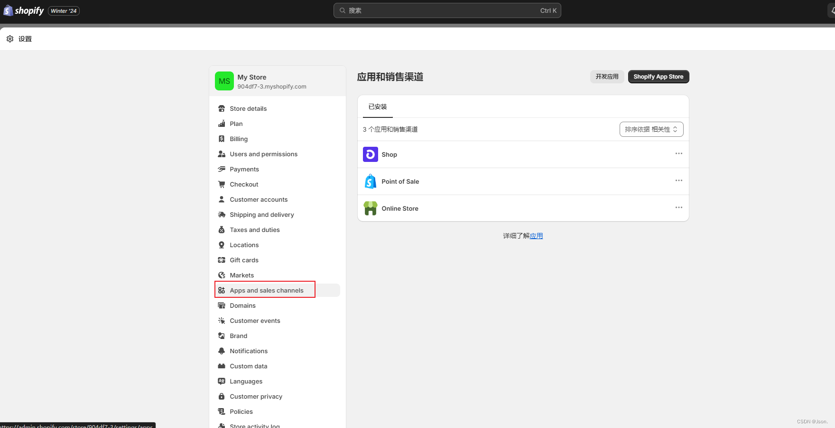The image size is (835, 428).
Task: Open Checkout settings
Action: coord(278,184)
